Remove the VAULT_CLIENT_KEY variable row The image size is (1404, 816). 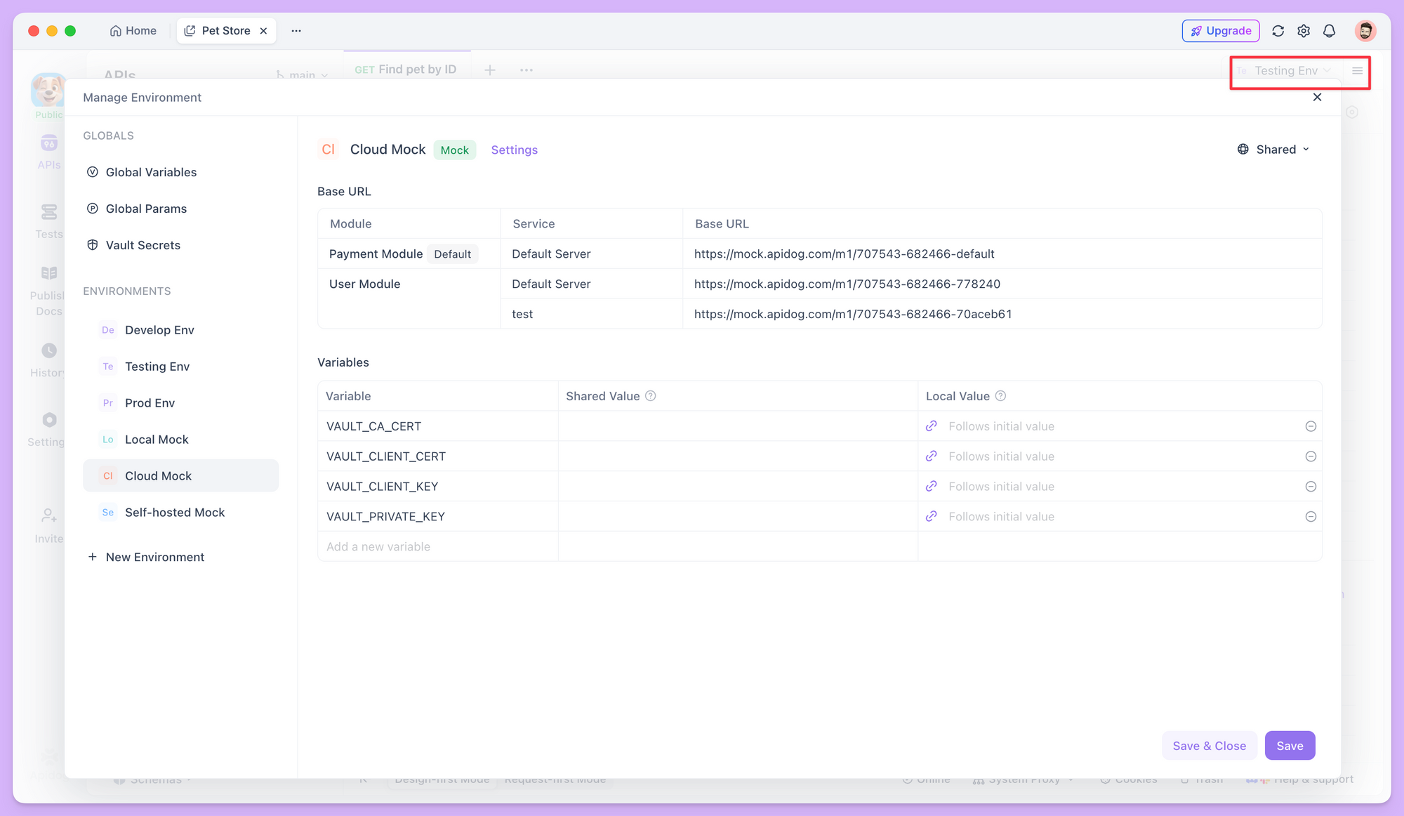(x=1311, y=487)
